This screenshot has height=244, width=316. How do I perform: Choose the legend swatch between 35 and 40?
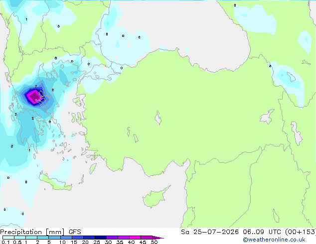[x=123, y=238]
